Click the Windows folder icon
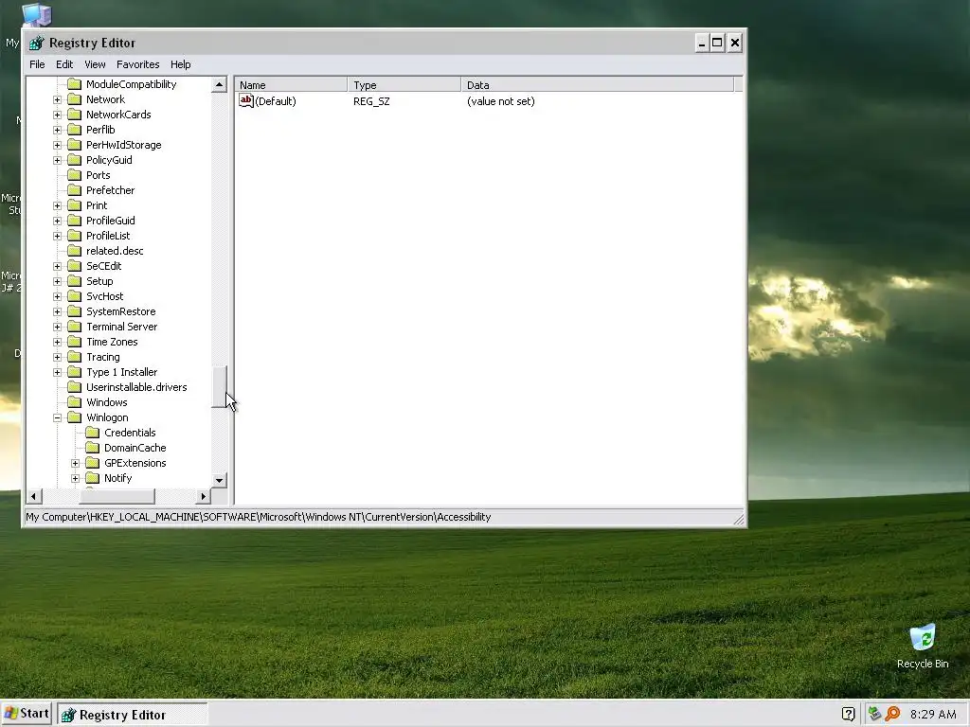Screen dimensions: 970x727 tap(74, 402)
